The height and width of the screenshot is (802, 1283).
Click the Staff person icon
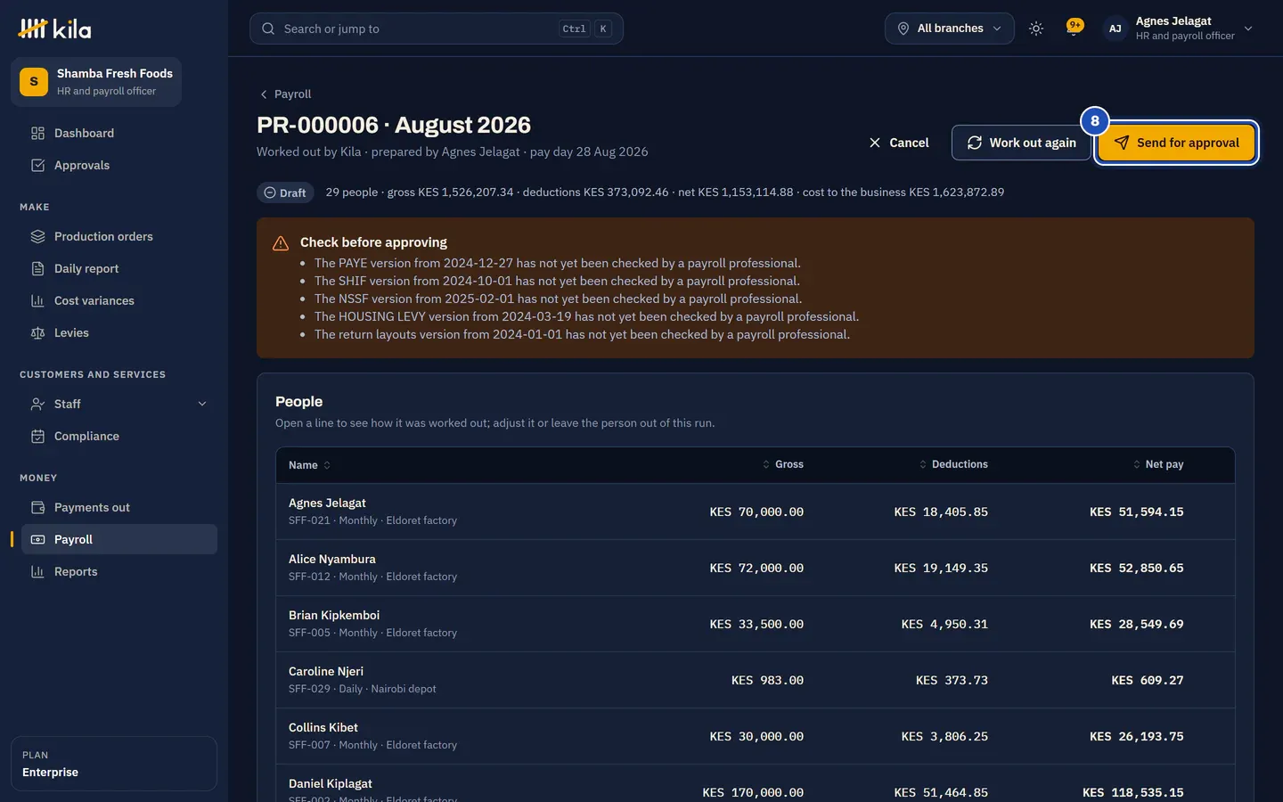[x=37, y=404]
